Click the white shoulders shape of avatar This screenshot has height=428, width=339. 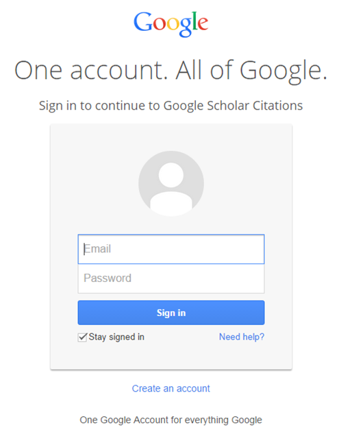pyautogui.click(x=171, y=203)
